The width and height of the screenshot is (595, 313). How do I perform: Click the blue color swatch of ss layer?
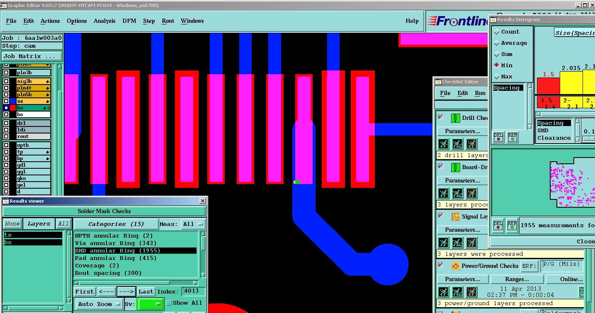(x=13, y=101)
